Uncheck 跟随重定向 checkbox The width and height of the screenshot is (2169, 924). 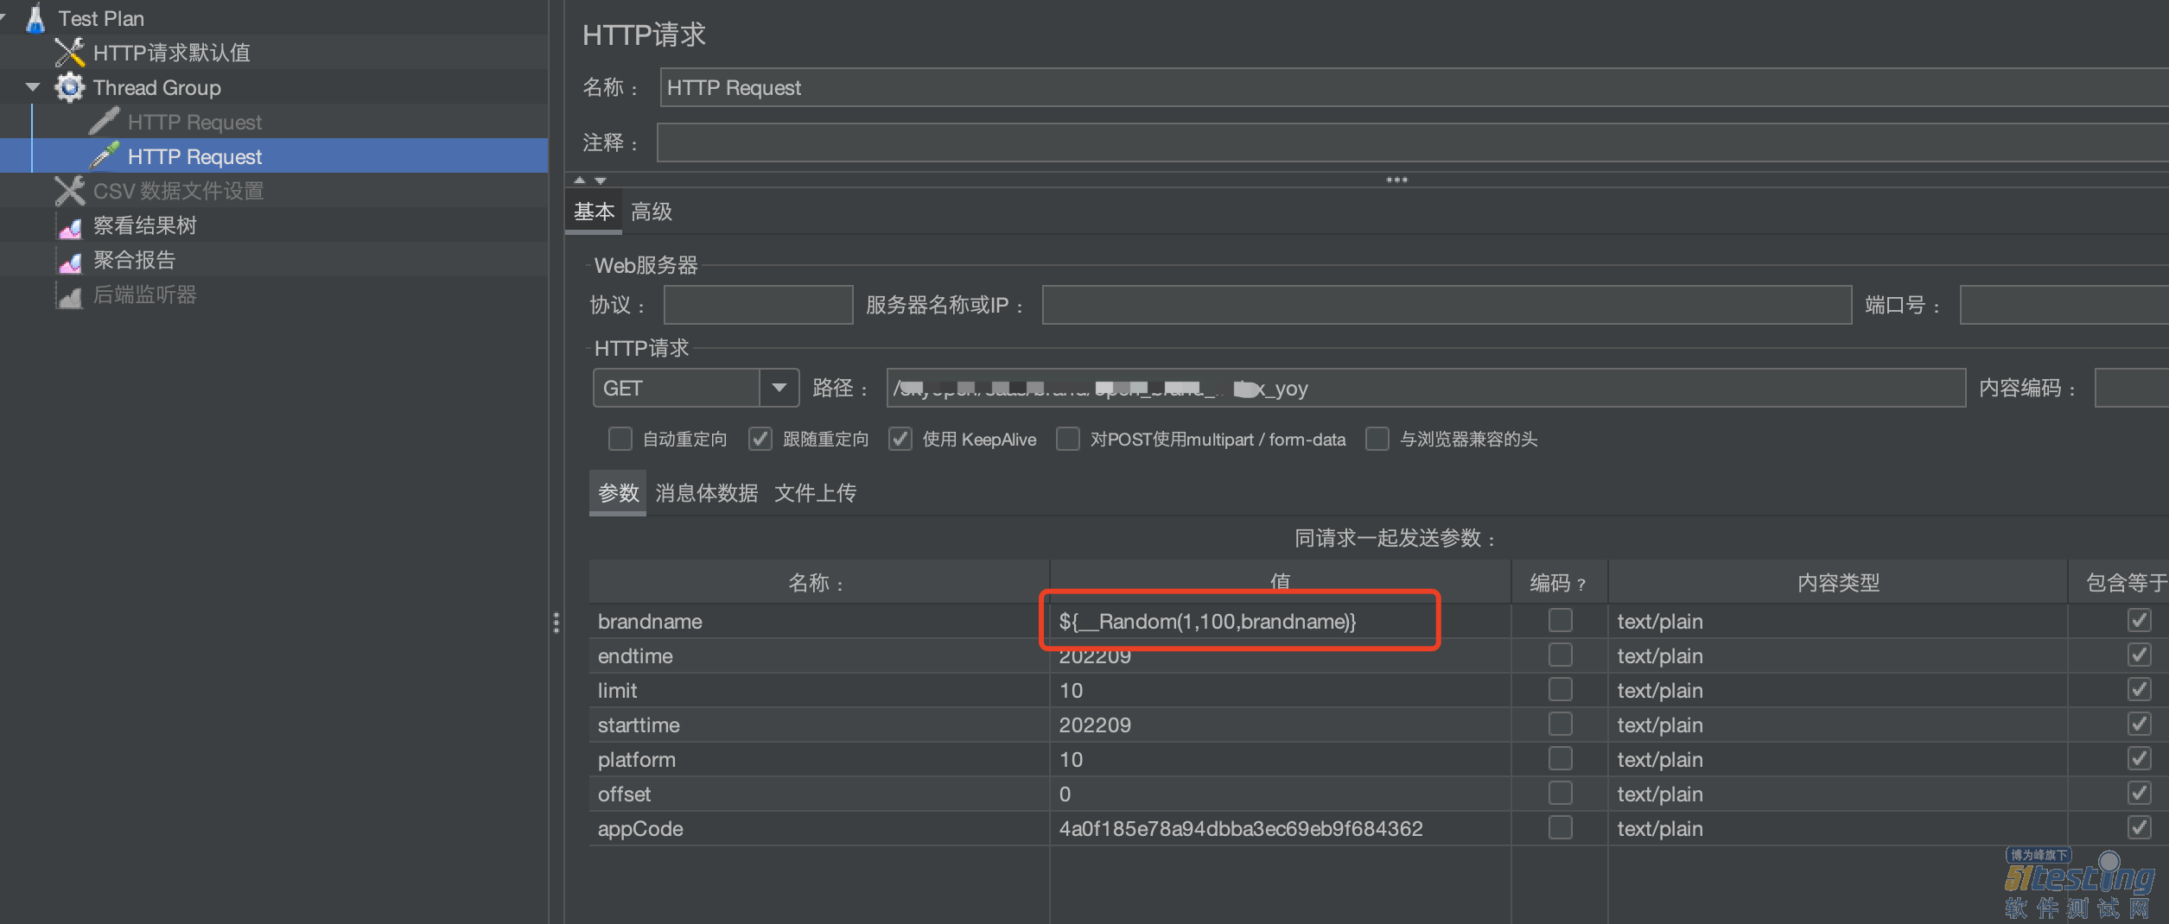coord(760,439)
